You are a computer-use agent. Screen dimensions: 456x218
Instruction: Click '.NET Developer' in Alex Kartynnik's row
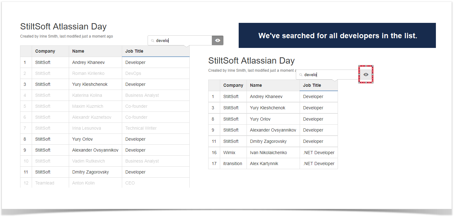319,163
